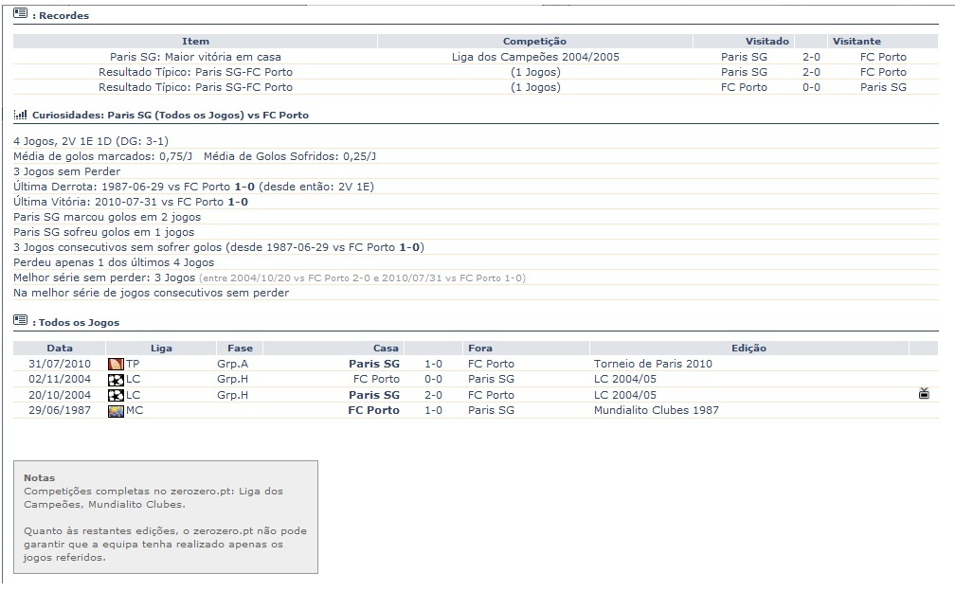Click the LC league icon in 02/11/2004 row

(x=116, y=380)
